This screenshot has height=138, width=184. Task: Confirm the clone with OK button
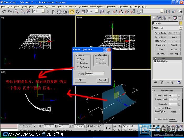[80, 80]
